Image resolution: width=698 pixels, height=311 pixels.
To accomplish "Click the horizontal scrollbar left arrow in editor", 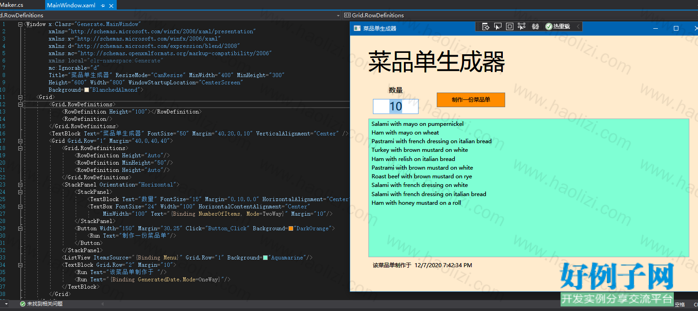I will (103, 304).
